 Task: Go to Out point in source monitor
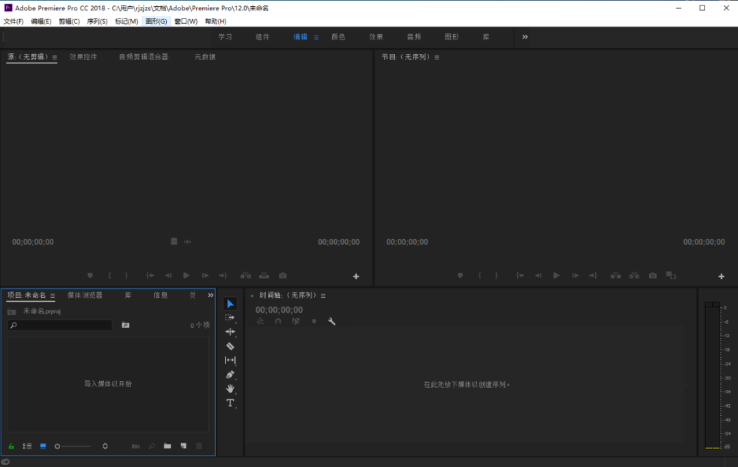tap(223, 276)
